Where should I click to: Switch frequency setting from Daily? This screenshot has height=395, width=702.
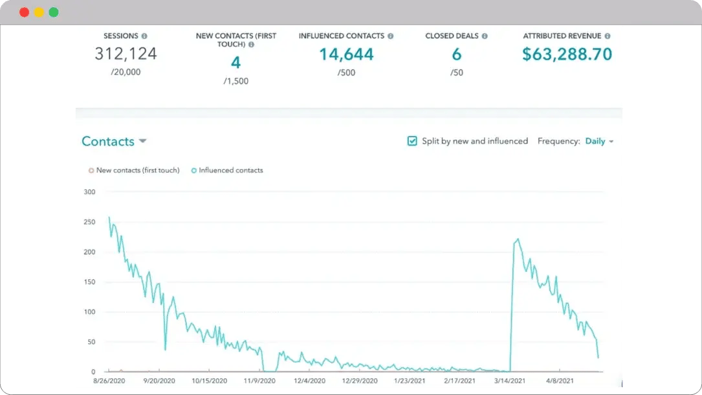pyautogui.click(x=595, y=141)
